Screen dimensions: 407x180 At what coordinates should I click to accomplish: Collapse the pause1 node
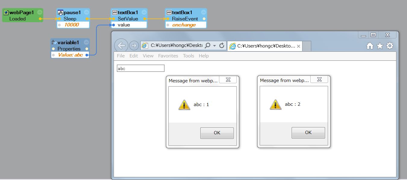[x=86, y=12]
